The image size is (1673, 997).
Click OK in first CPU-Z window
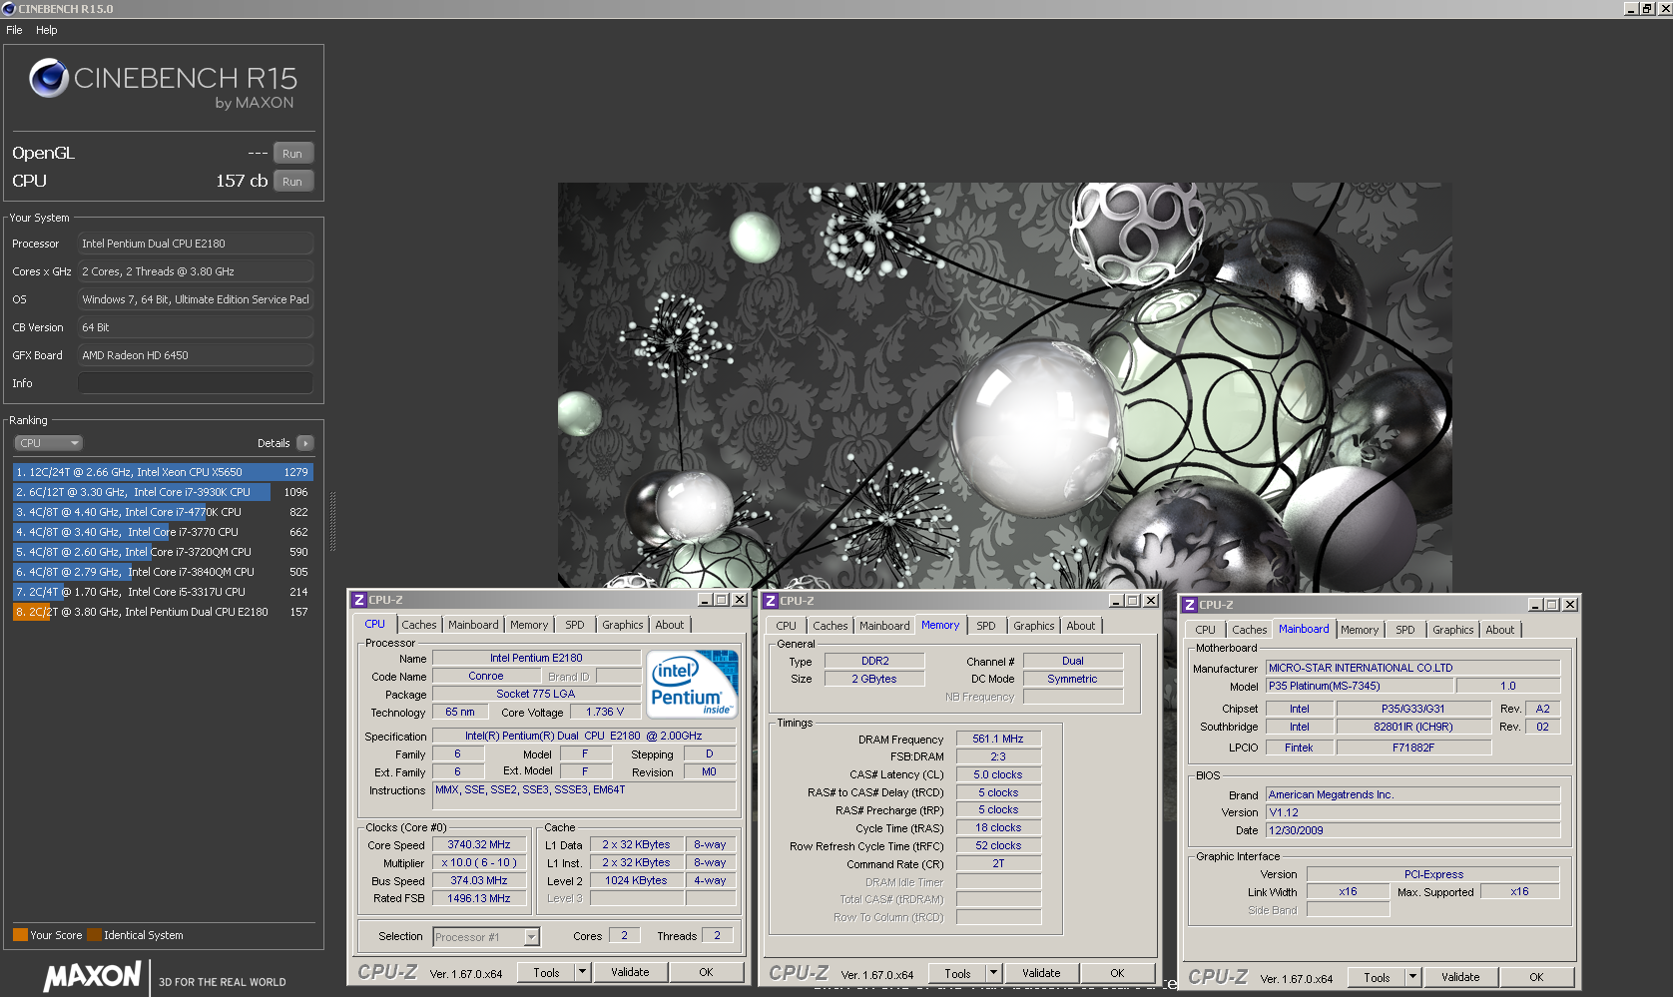pyautogui.click(x=706, y=972)
